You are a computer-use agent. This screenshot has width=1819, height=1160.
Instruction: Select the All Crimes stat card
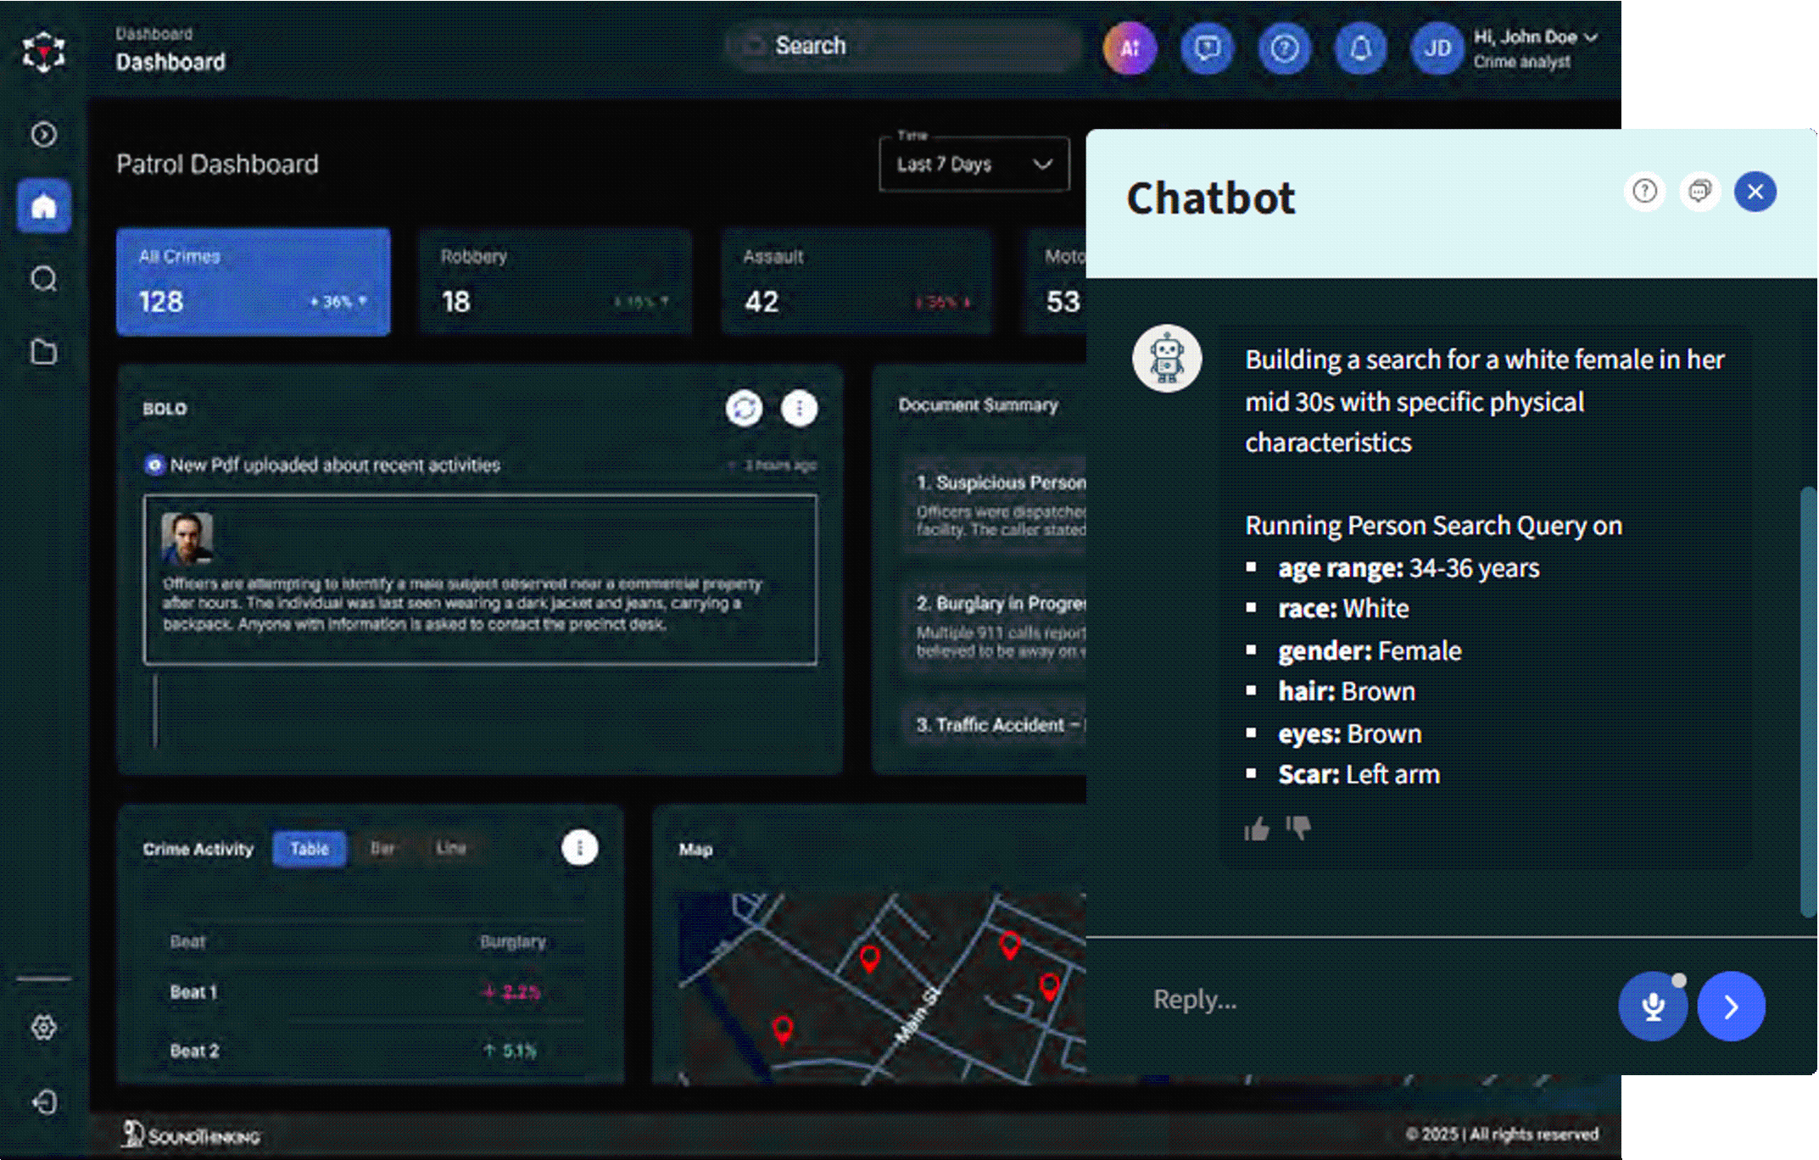[253, 282]
